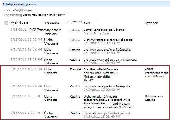
Task: Tick the checkbox beside Výskyt column header
Action: click(x=6, y=23)
